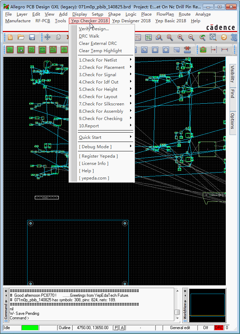The image size is (240, 334).
Task: Click the fifth green application mode icon
Action: [x=53, y=50]
